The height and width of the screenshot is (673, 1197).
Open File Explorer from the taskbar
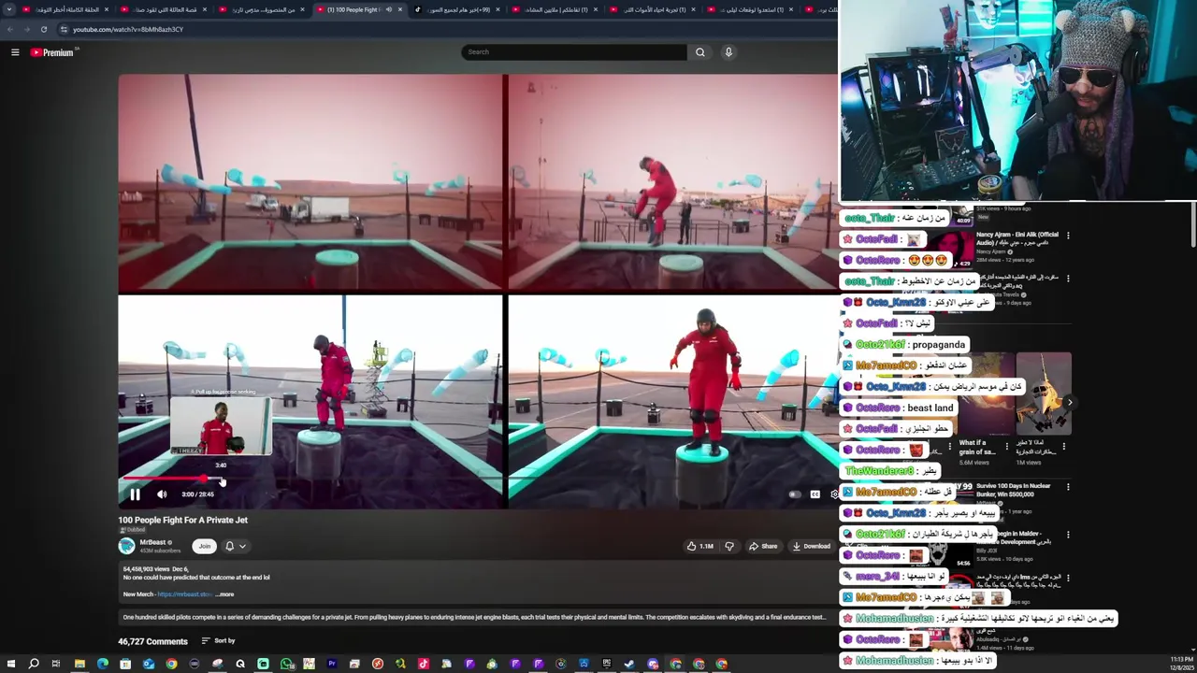(79, 664)
